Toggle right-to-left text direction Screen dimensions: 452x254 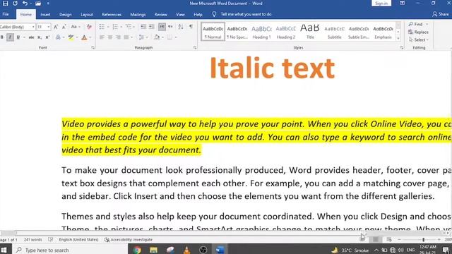(170, 27)
